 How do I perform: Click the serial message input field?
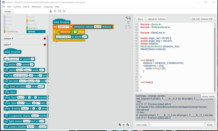pyautogui.click(x=177, y=125)
